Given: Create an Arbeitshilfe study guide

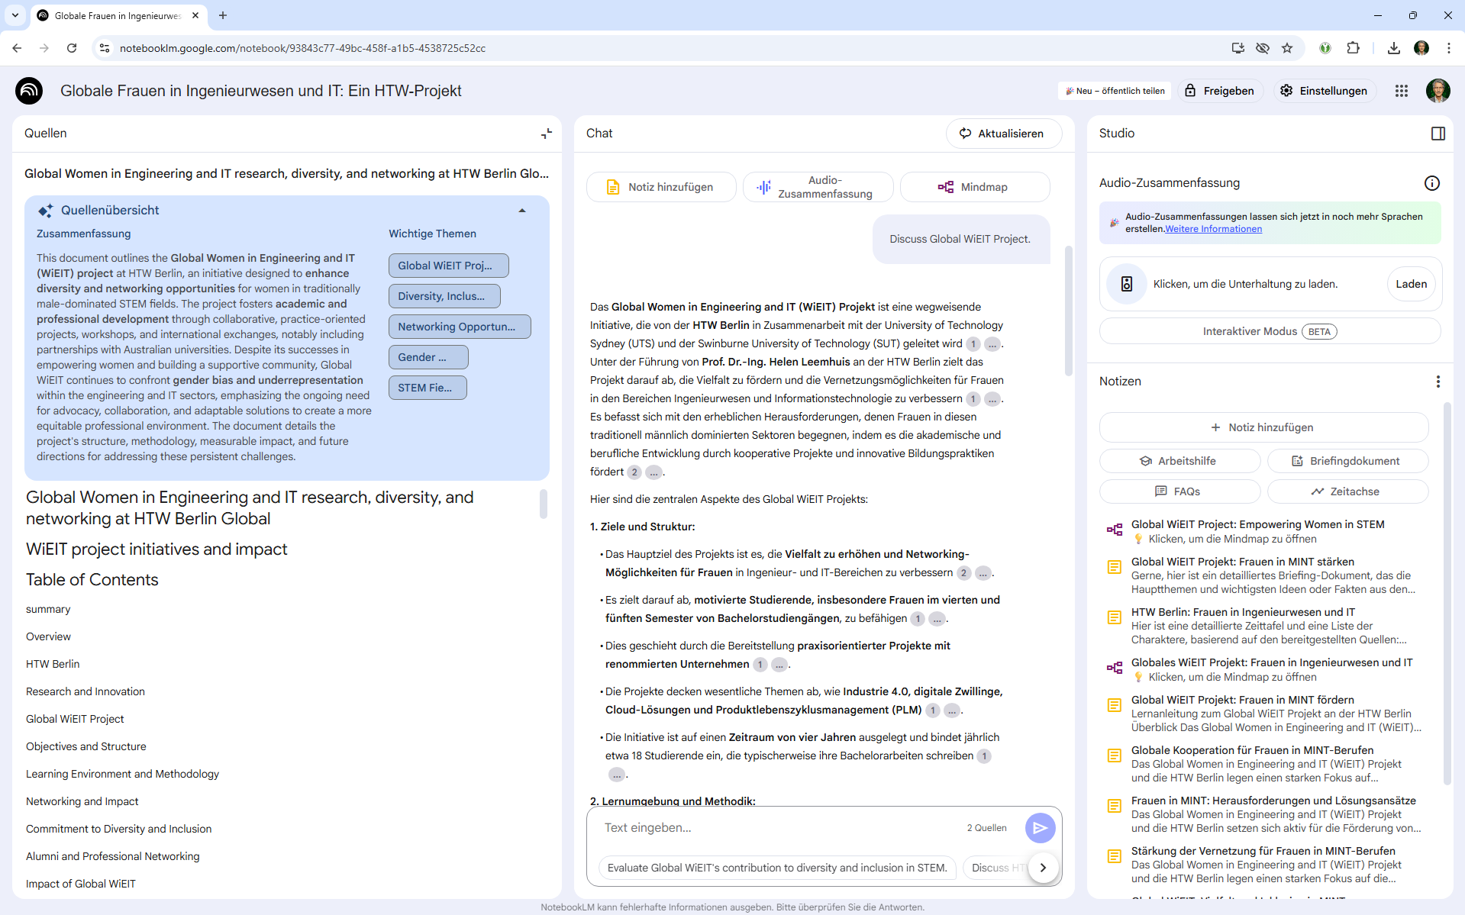Looking at the screenshot, I should [x=1179, y=461].
